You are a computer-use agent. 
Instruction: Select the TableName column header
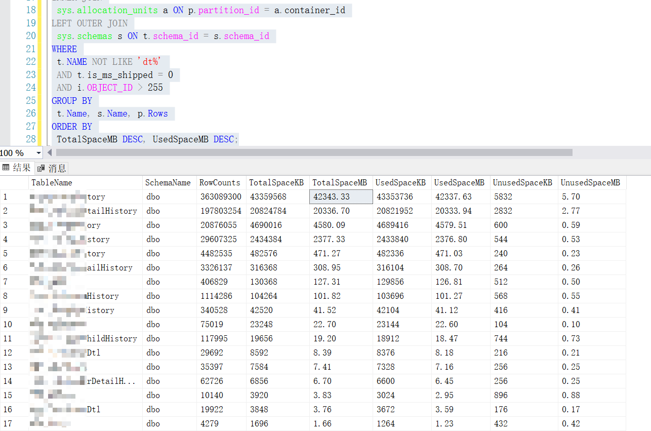pos(86,183)
